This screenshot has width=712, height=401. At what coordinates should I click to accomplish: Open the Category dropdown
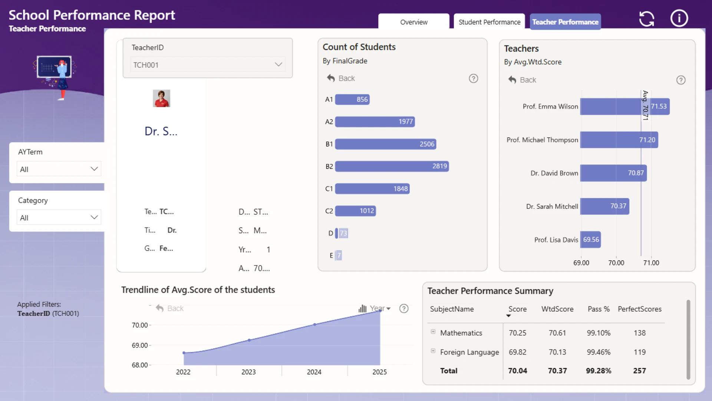click(59, 218)
